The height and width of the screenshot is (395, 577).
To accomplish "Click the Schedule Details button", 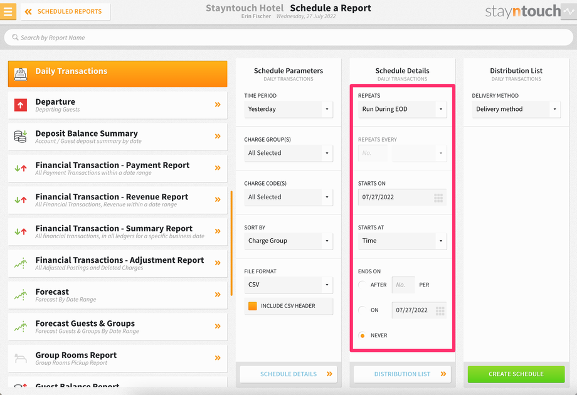I will tap(288, 374).
